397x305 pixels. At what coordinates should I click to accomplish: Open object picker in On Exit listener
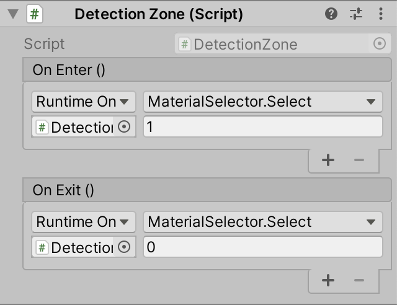(124, 247)
